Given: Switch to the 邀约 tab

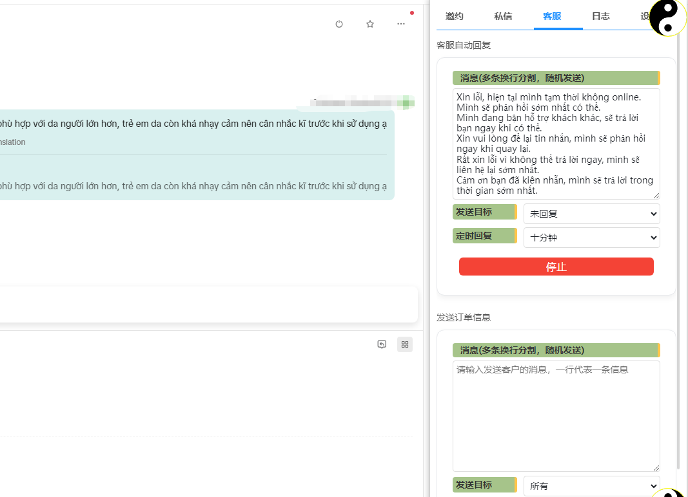Looking at the screenshot, I should [x=455, y=16].
